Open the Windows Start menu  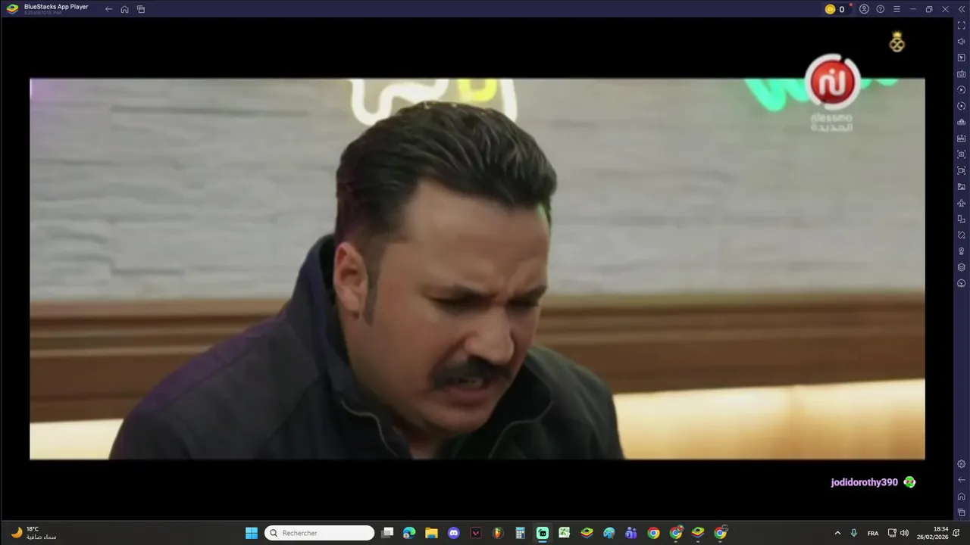(x=252, y=533)
